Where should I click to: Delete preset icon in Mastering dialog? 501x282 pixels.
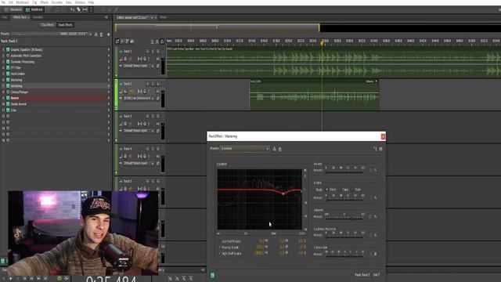(280, 149)
